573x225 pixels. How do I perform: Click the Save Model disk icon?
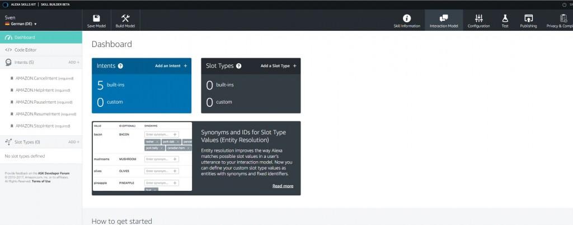coord(96,18)
